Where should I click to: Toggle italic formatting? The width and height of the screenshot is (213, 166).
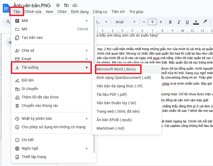point(179,22)
